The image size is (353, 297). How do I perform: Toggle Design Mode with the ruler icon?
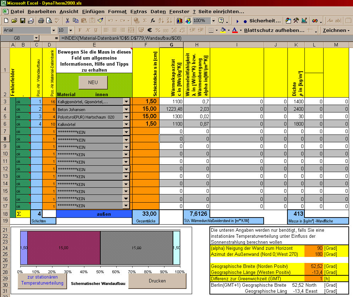click(x=304, y=21)
